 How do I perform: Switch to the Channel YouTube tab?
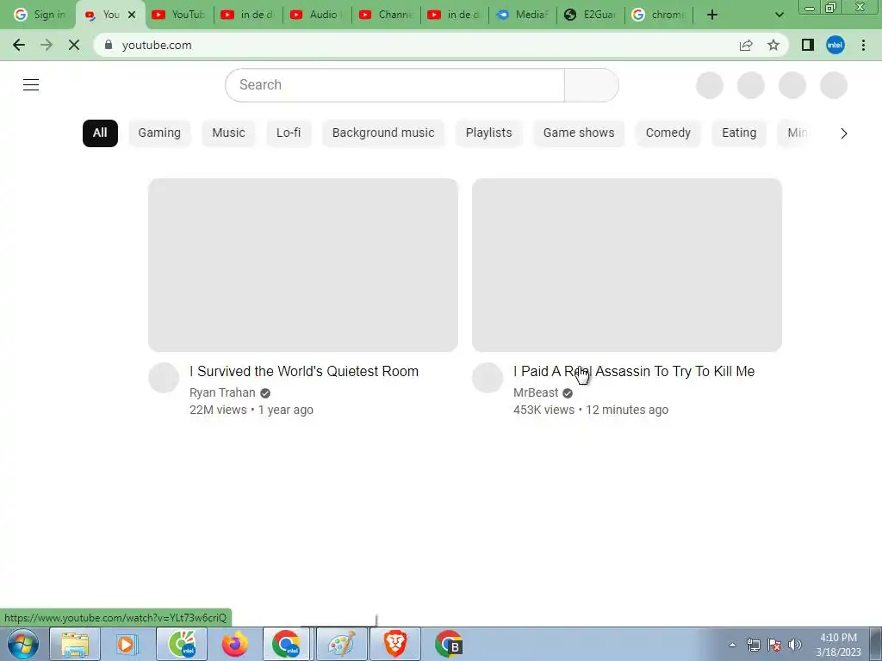tap(386, 15)
